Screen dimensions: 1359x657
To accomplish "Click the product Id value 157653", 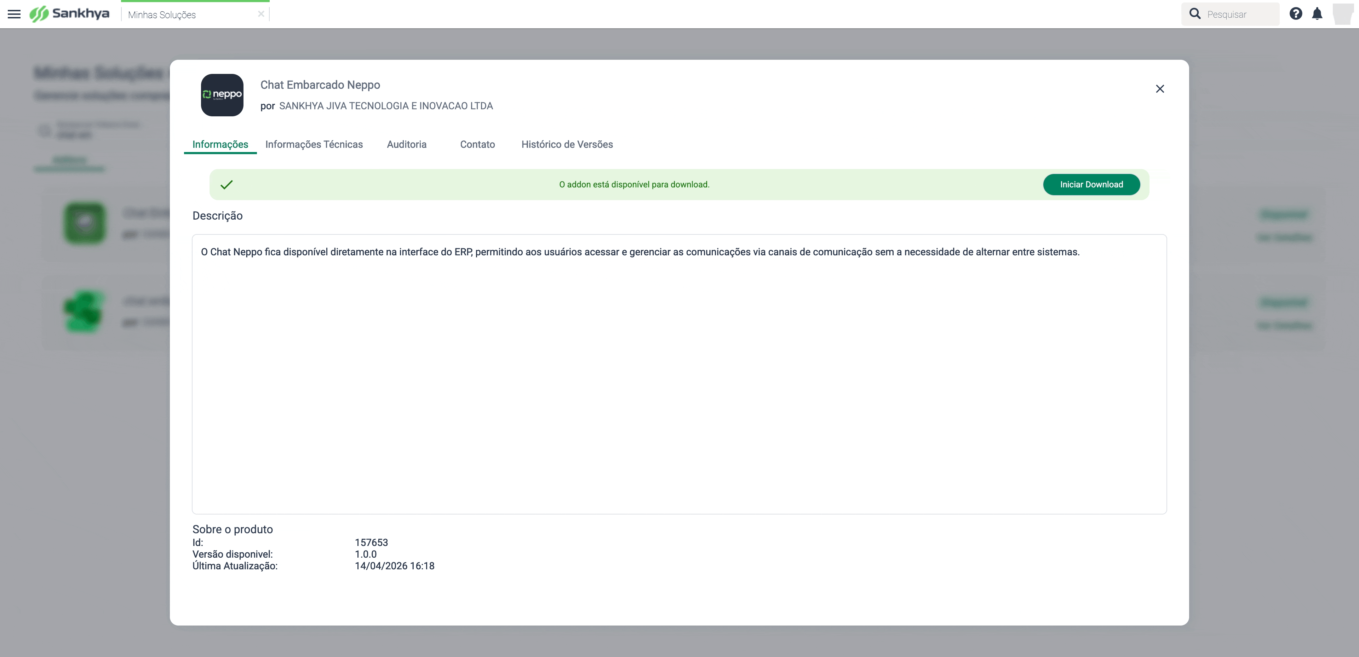I will tap(371, 542).
